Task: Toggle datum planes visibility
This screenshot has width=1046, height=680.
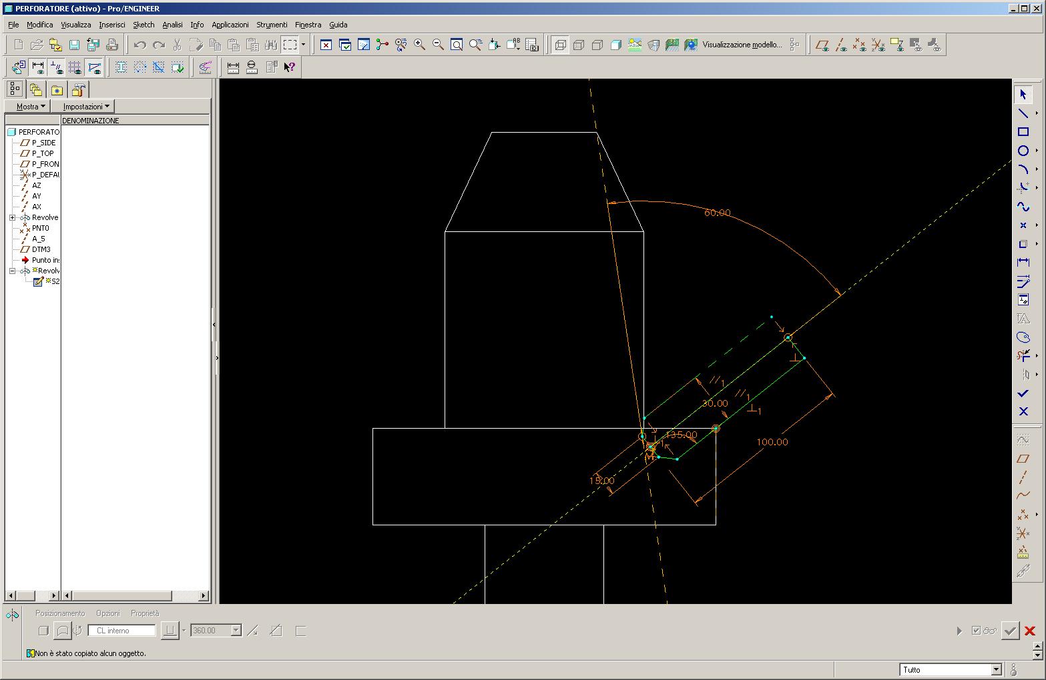Action: (822, 45)
